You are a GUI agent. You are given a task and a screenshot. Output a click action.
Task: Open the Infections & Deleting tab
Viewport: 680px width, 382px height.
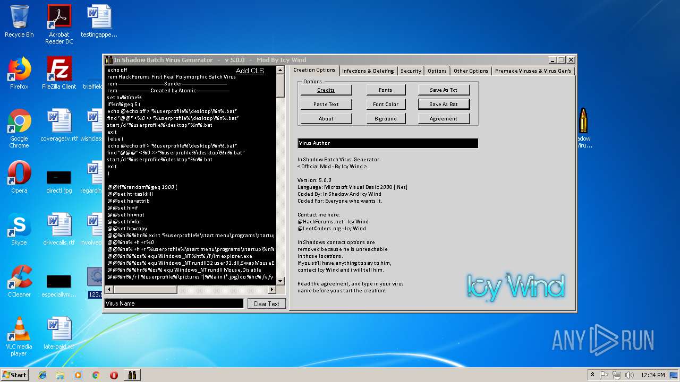(x=368, y=71)
